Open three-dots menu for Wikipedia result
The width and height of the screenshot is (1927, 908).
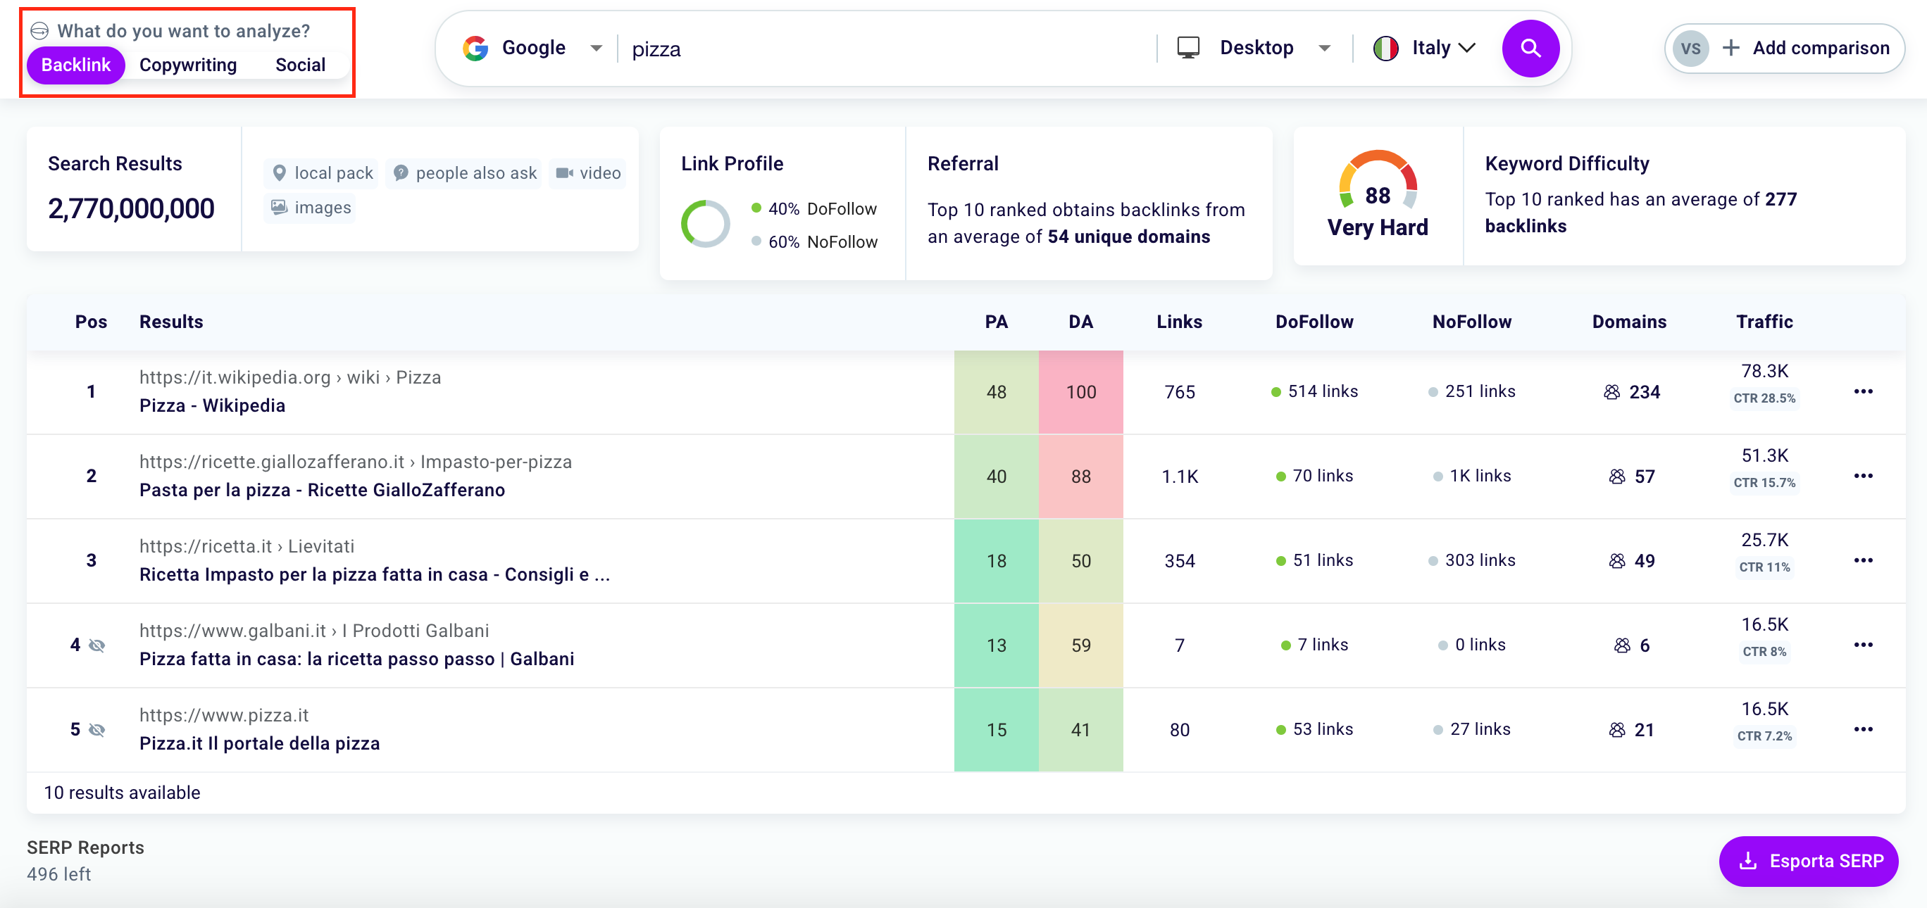(1863, 391)
